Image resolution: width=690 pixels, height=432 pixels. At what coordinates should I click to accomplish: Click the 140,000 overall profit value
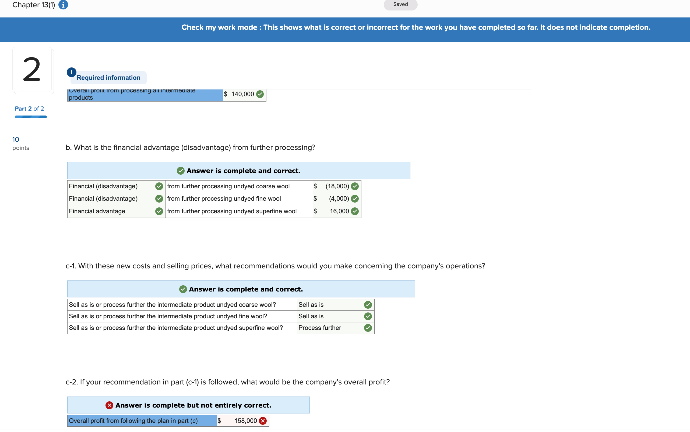242,94
